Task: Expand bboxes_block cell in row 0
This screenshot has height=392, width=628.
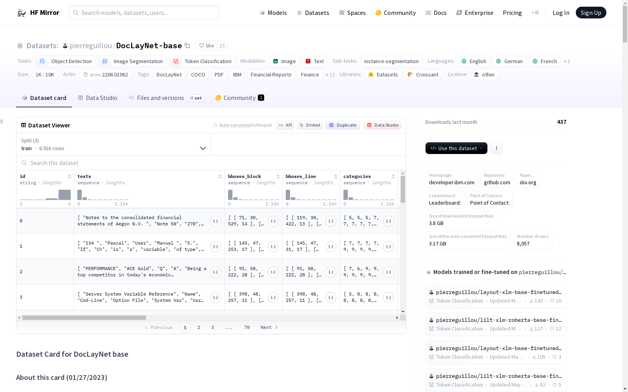Action: click(273, 221)
